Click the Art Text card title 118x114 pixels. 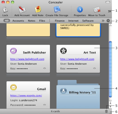pos(90,53)
